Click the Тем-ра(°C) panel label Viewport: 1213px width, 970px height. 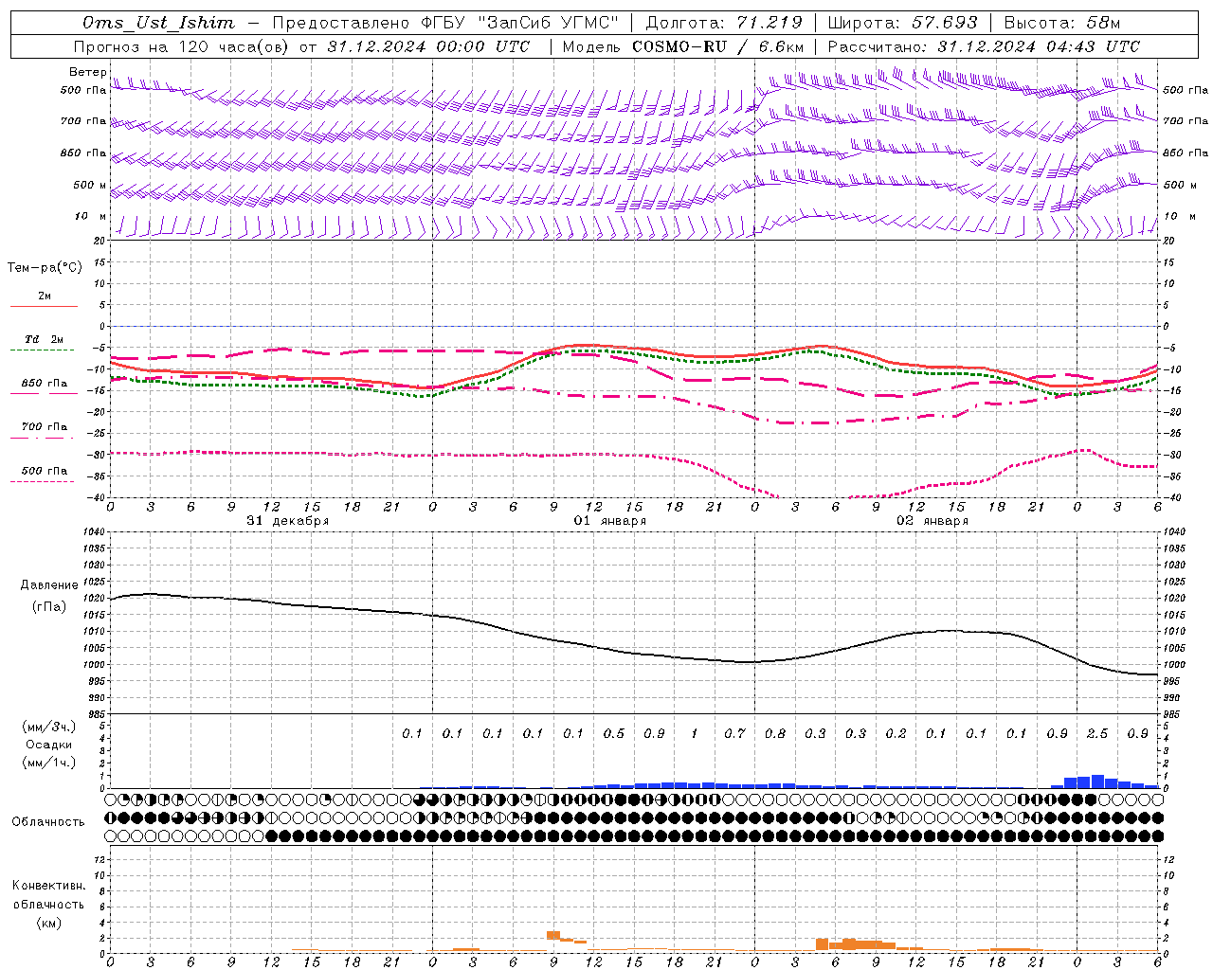[x=45, y=267]
